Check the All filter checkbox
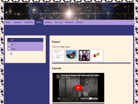Screen dimensions: 138x104 [x=9, y=40]
